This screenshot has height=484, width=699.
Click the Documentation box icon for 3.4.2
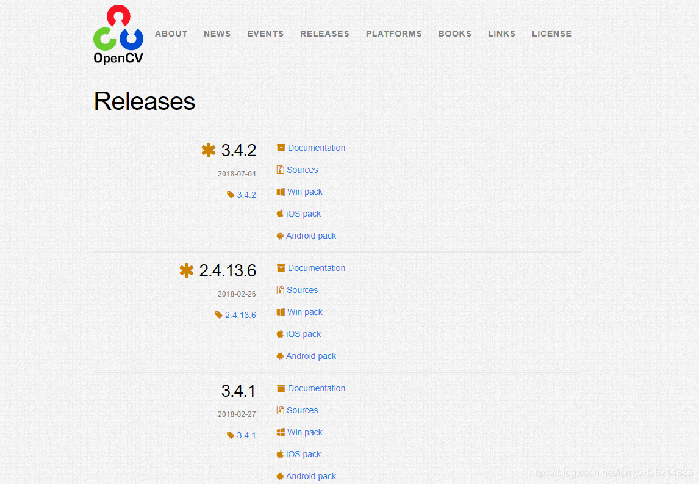pos(281,148)
